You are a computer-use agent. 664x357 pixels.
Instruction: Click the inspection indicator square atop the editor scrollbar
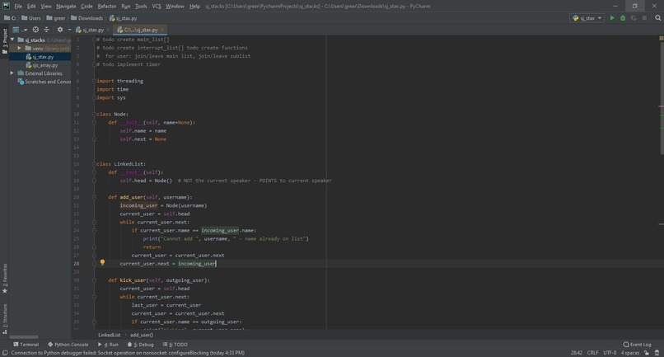pyautogui.click(x=661, y=39)
